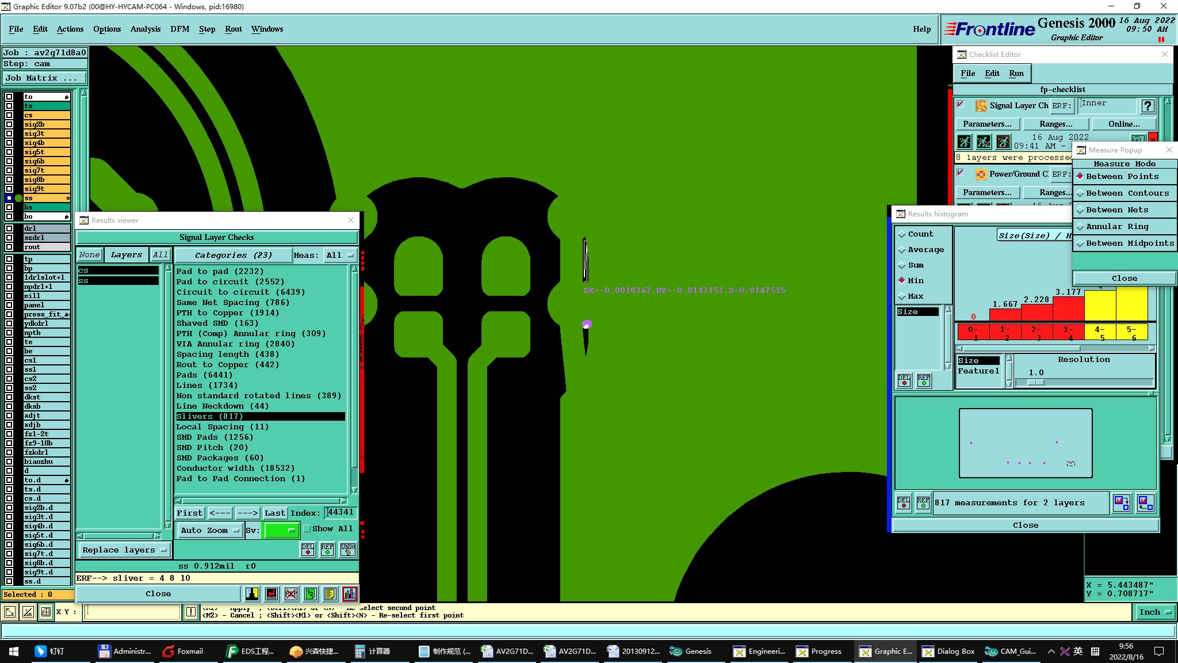Screen dimensions: 1178x663
Task: Click Index input field in Results viewer
Action: coord(341,512)
